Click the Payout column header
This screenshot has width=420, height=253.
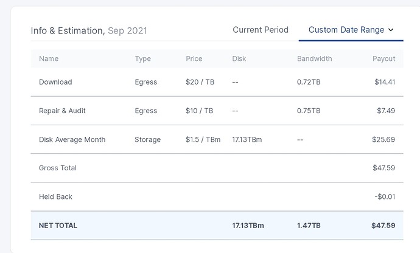click(383, 59)
